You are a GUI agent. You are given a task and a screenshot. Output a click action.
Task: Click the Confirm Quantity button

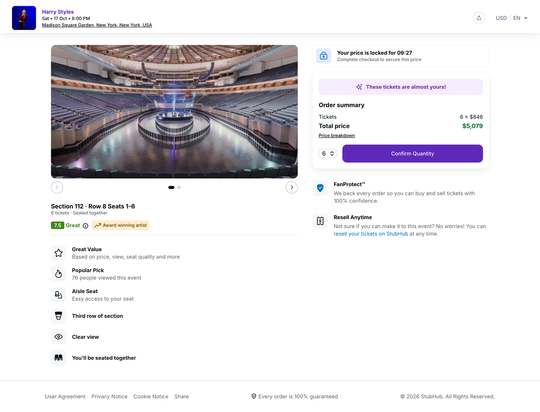pyautogui.click(x=412, y=153)
